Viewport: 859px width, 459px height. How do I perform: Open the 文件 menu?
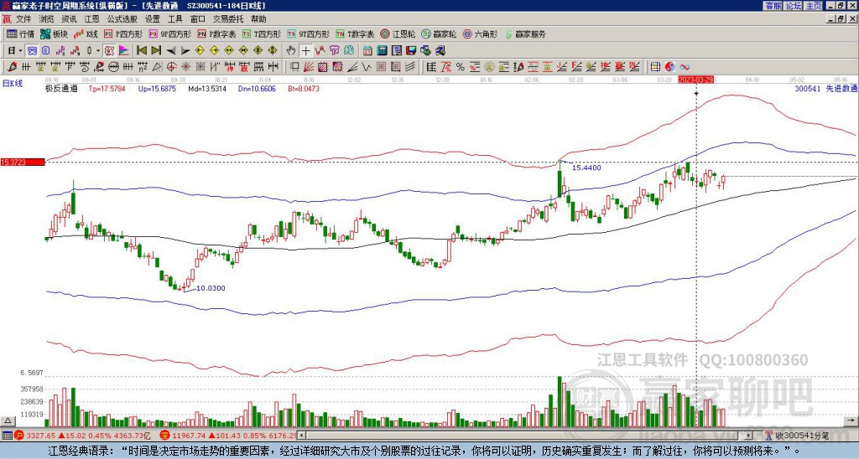23,19
